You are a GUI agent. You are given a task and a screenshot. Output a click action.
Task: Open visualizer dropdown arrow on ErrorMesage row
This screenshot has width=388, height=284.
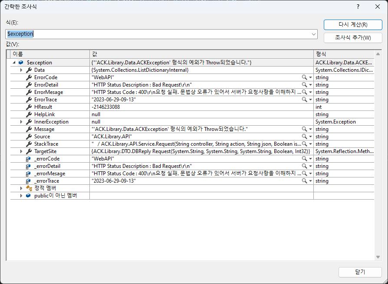[311, 92]
